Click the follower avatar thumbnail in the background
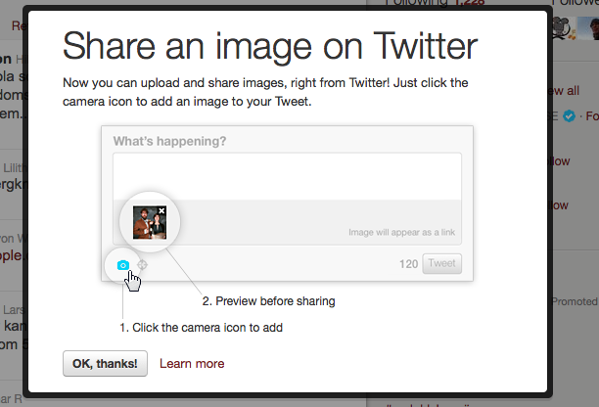599x407 pixels. 588,27
